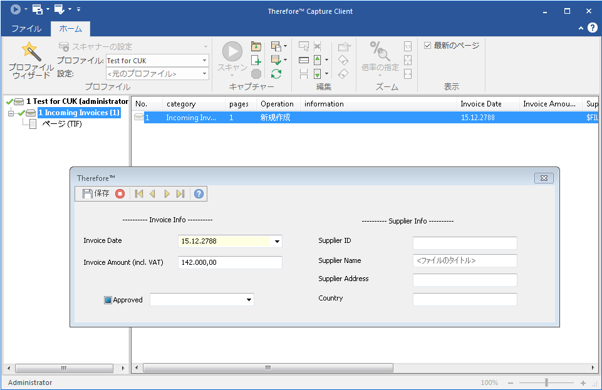
Task: Open the ファイル tab
Action: pos(26,29)
